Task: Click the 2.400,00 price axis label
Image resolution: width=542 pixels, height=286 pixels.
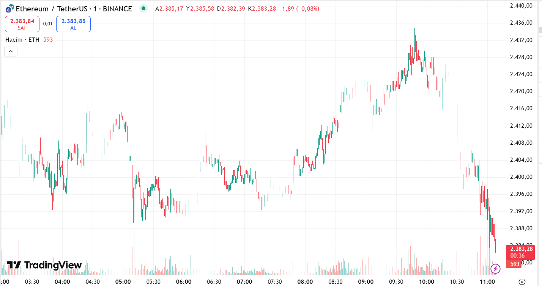Action: [x=521, y=177]
